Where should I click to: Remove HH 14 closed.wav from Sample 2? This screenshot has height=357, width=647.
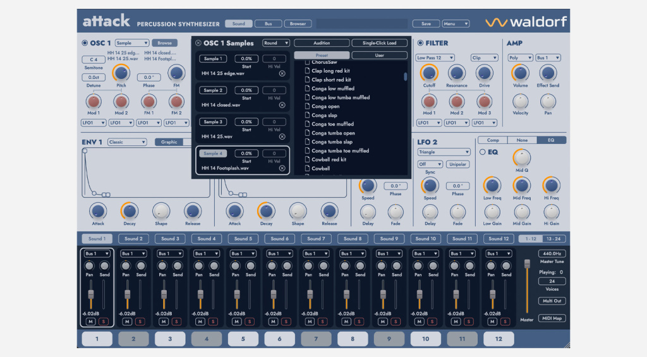pyautogui.click(x=282, y=105)
